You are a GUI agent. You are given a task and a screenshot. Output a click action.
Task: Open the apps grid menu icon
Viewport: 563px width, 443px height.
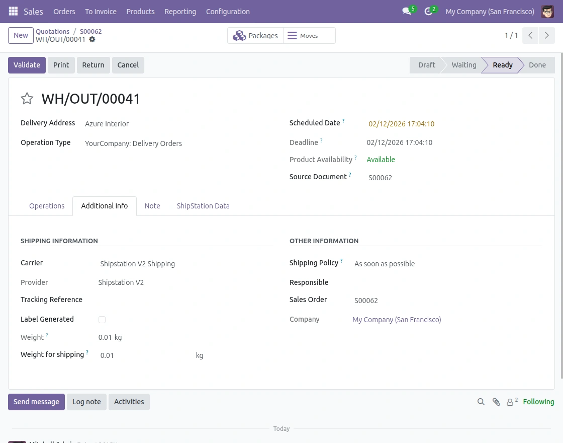coord(13,11)
